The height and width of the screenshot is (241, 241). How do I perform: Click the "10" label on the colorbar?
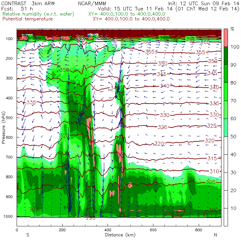point(233,208)
